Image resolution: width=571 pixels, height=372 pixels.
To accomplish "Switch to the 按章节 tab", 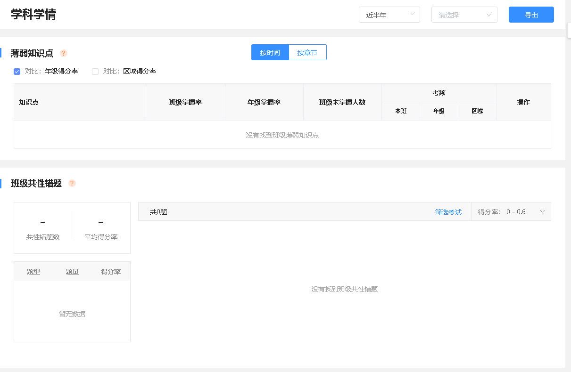I will click(x=307, y=53).
